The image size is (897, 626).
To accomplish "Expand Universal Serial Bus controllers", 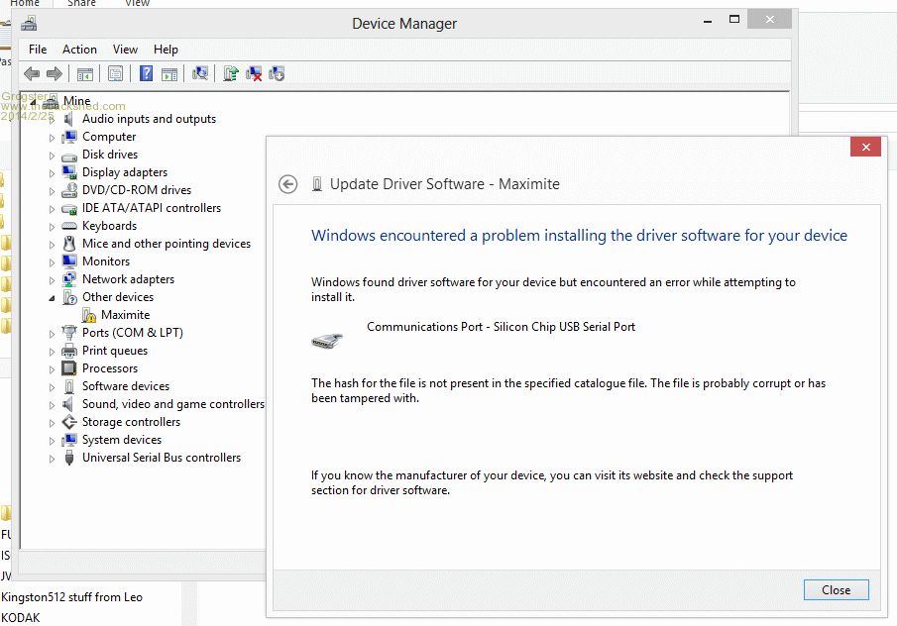I will 53,458.
